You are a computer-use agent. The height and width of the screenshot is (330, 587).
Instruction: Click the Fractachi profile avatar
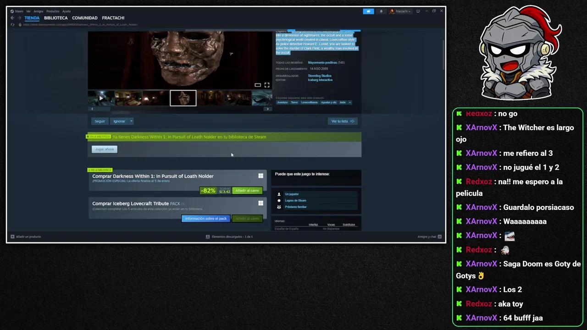click(x=392, y=11)
